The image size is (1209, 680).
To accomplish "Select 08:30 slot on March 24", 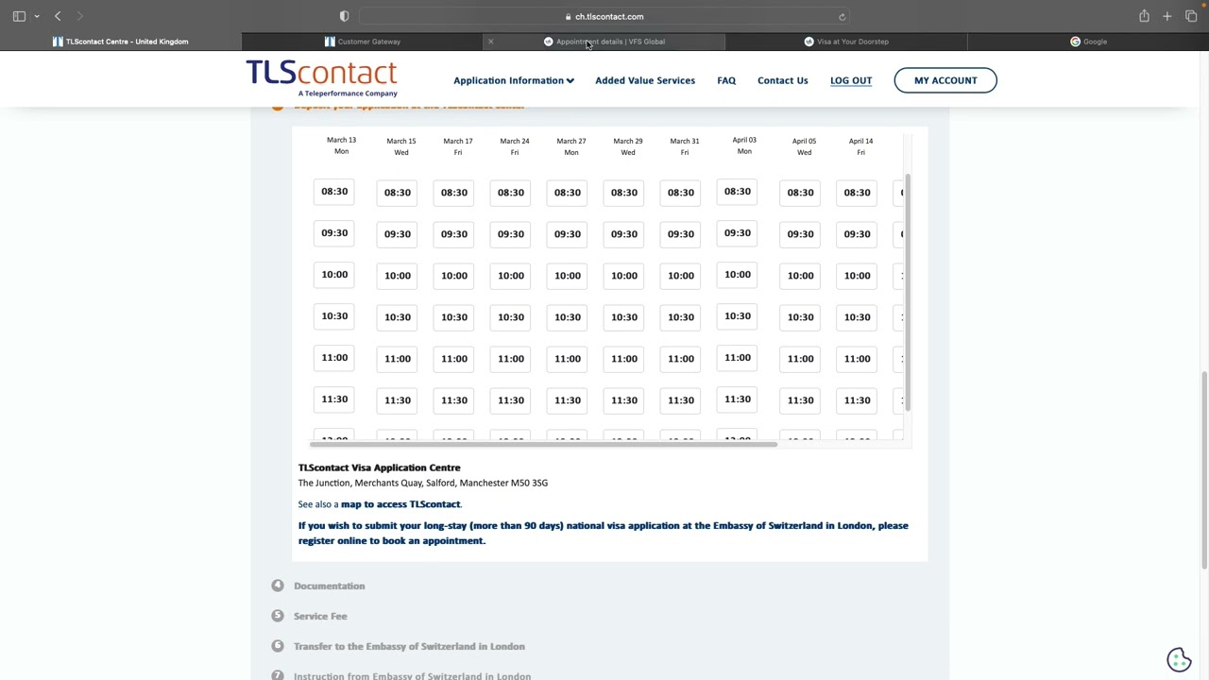I will pos(511,193).
